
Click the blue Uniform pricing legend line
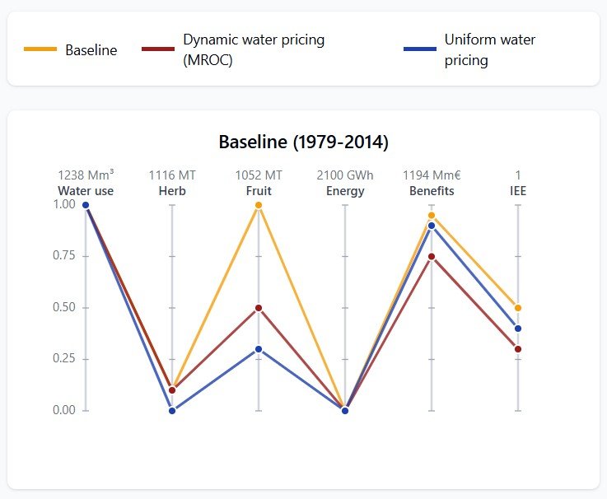[x=419, y=49]
